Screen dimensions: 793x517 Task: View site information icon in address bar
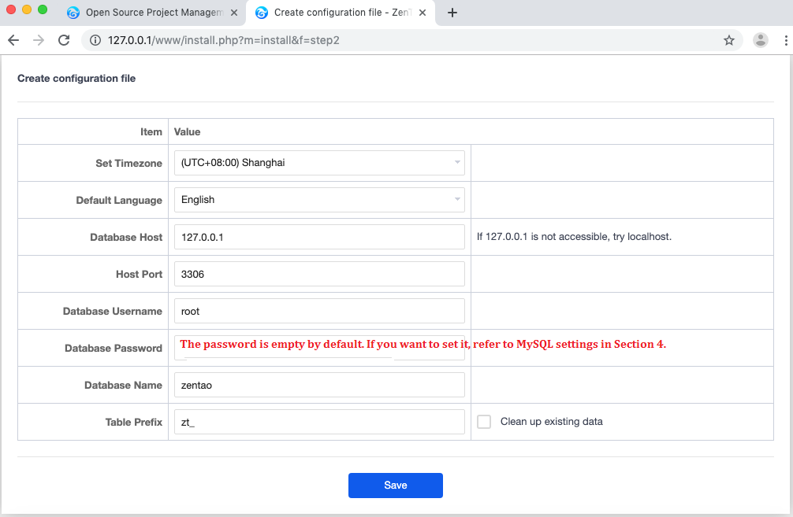(95, 40)
